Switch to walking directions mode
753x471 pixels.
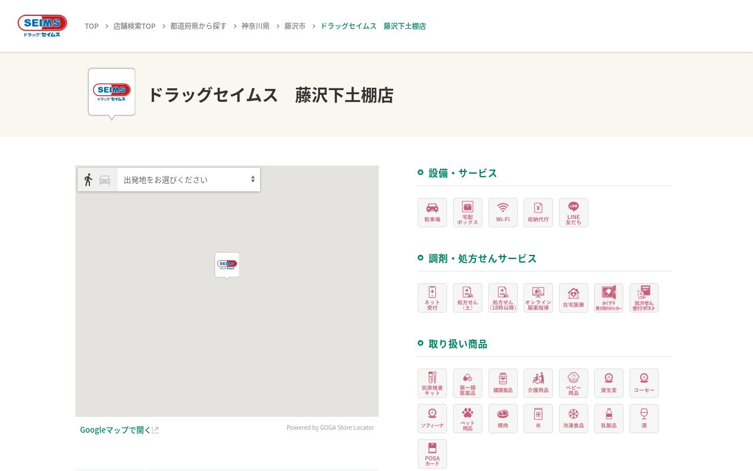(x=88, y=180)
